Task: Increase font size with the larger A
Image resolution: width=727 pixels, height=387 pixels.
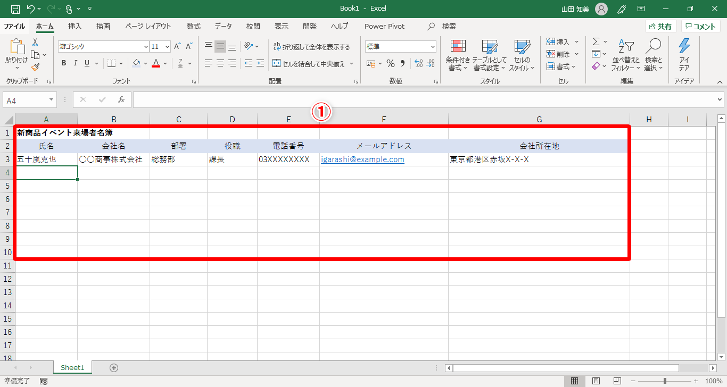Action: tap(178, 47)
